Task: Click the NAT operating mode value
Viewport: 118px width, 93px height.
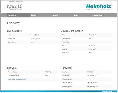Action: [90, 39]
